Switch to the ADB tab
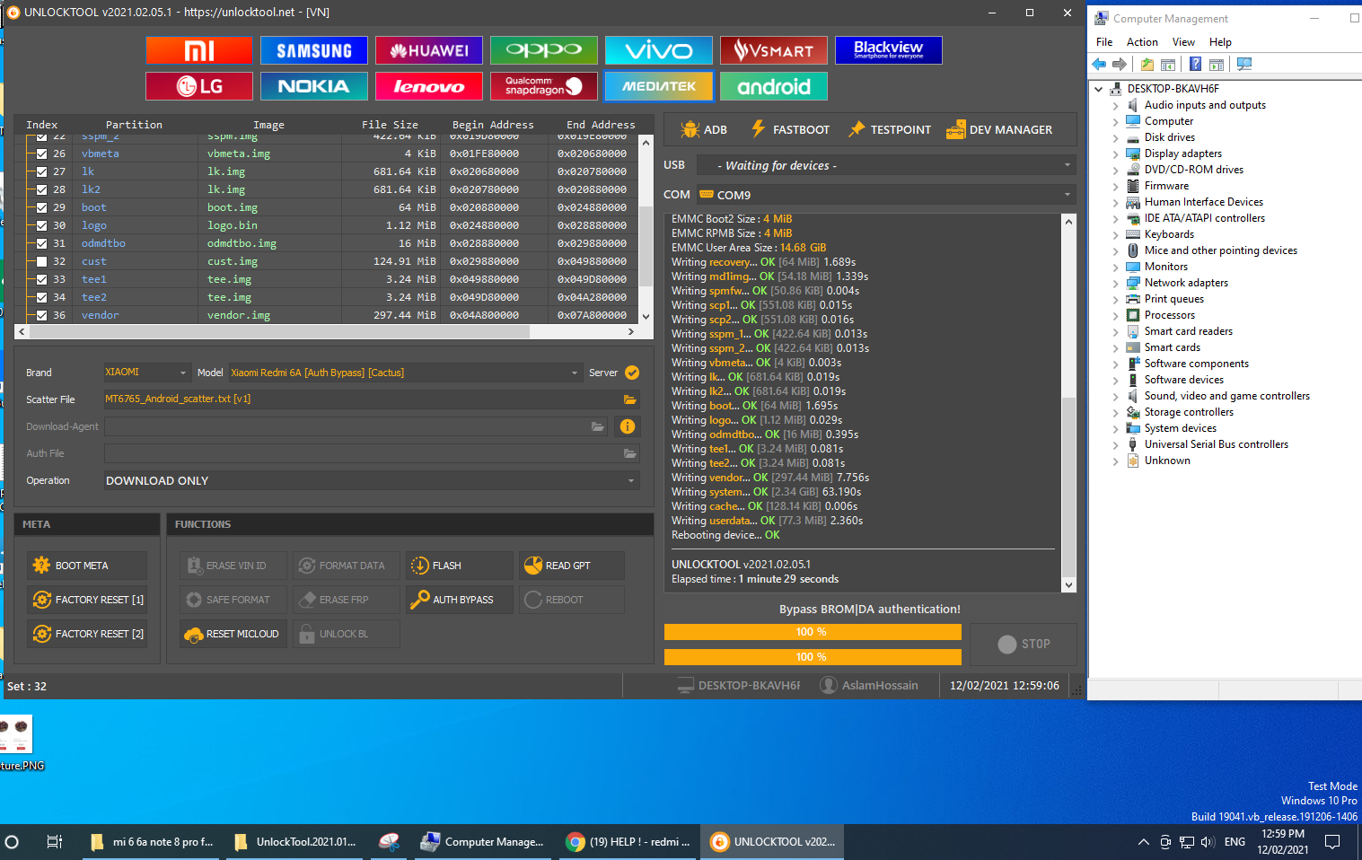The width and height of the screenshot is (1362, 860). coord(704,129)
